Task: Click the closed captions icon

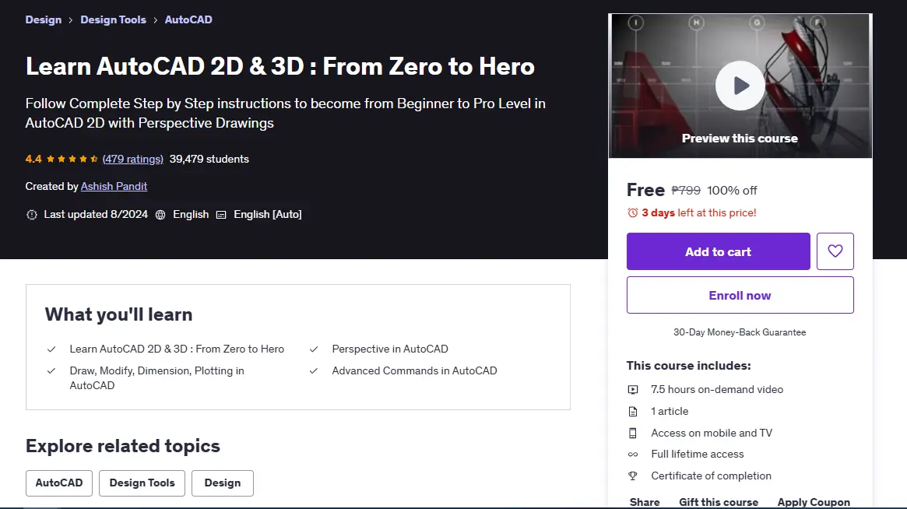Action: click(221, 215)
